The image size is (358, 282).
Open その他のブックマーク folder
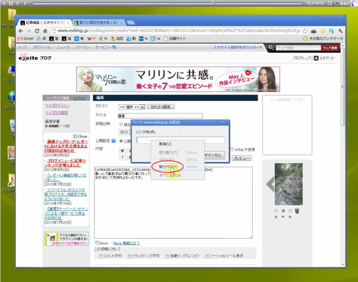click(323, 39)
